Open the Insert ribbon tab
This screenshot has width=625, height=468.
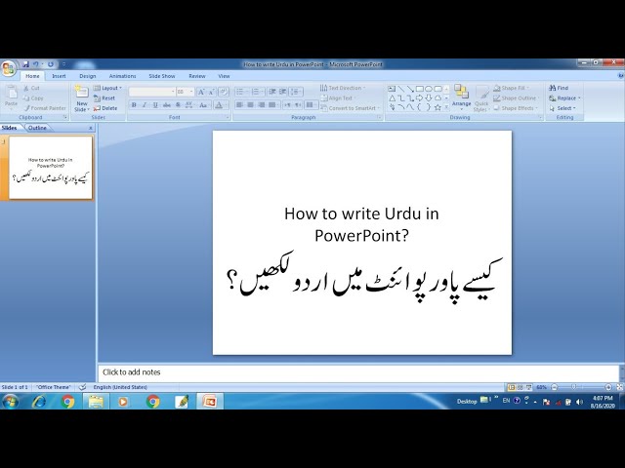tap(59, 76)
